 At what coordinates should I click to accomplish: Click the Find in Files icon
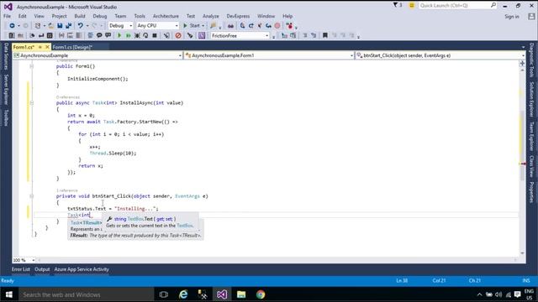[213, 26]
